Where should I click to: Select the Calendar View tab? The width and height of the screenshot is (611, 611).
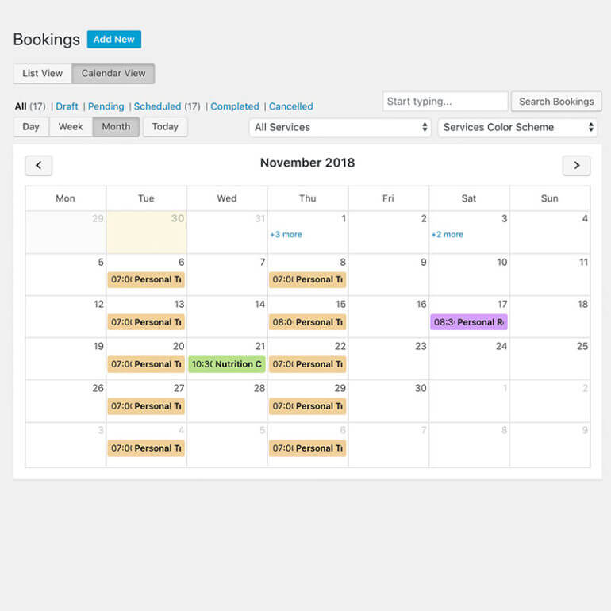click(x=113, y=73)
